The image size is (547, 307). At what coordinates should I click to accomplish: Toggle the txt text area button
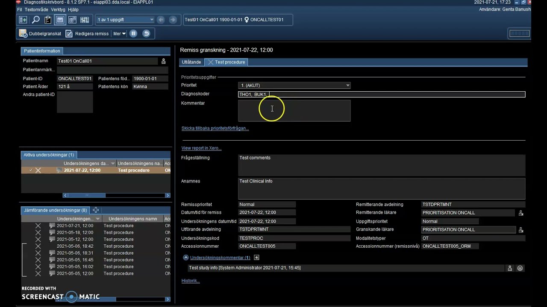click(x=60, y=20)
